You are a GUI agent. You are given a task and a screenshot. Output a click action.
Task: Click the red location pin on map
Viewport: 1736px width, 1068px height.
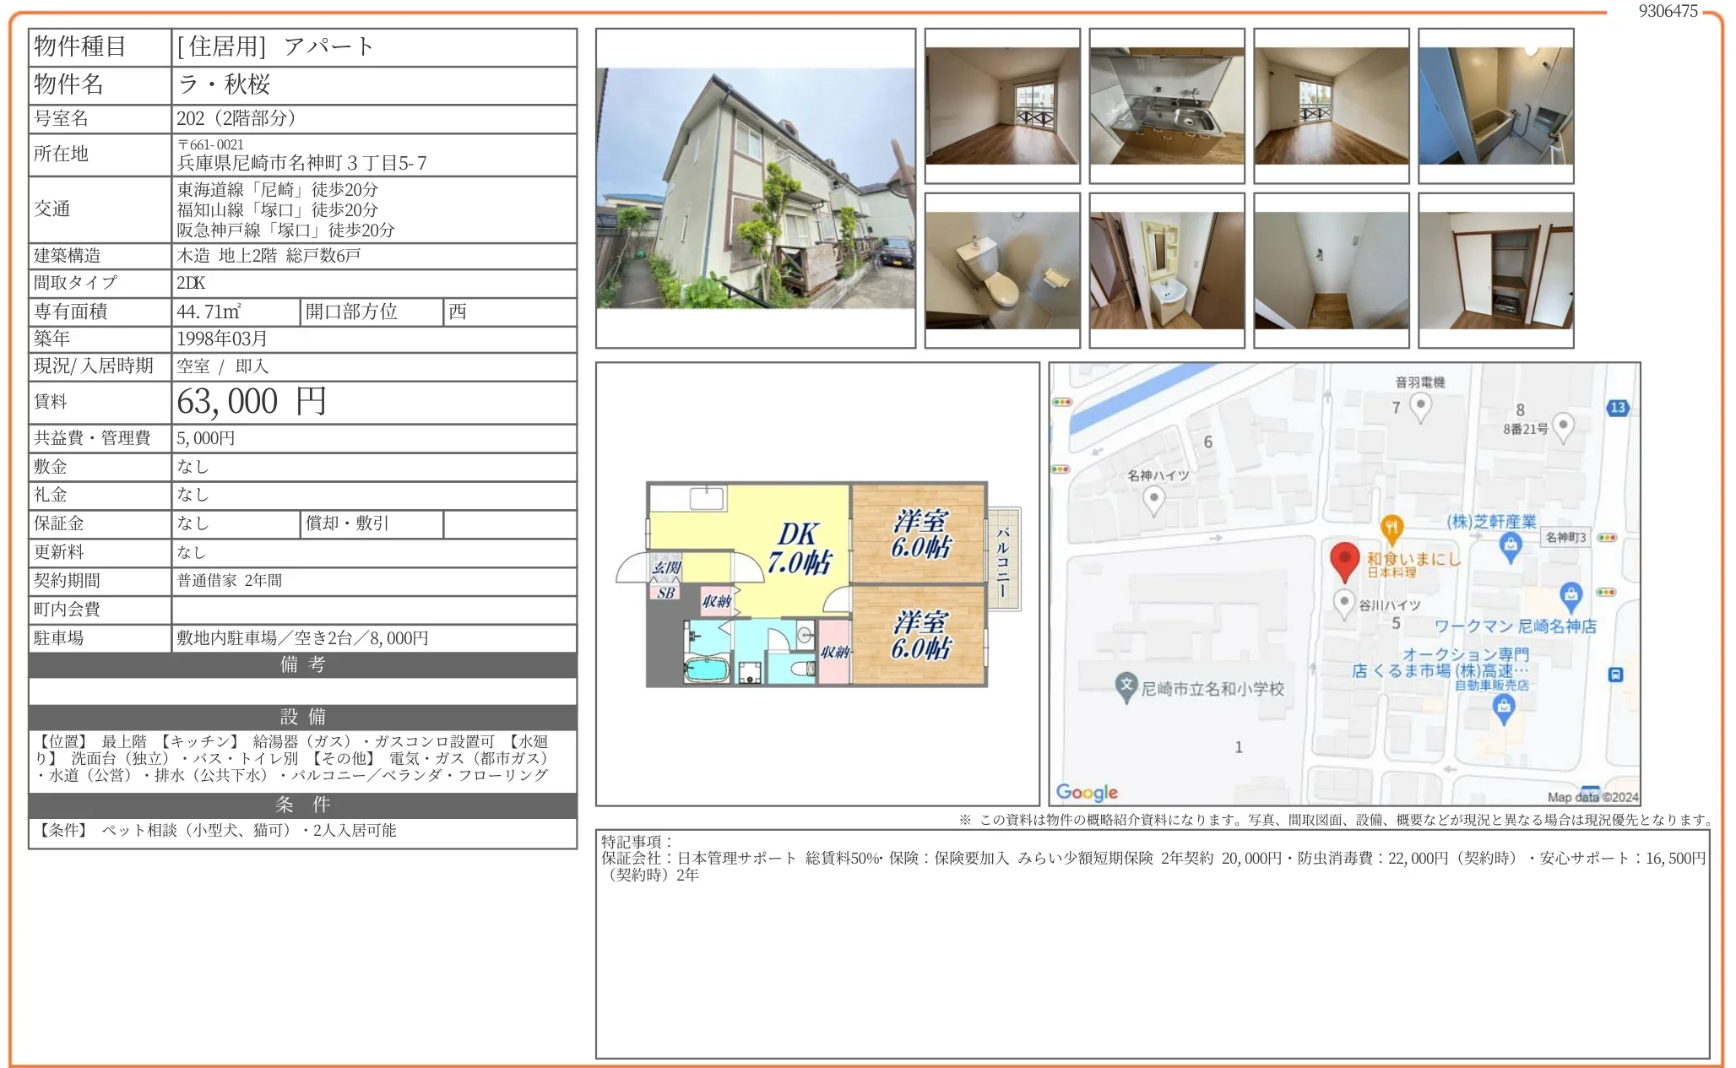[1344, 559]
